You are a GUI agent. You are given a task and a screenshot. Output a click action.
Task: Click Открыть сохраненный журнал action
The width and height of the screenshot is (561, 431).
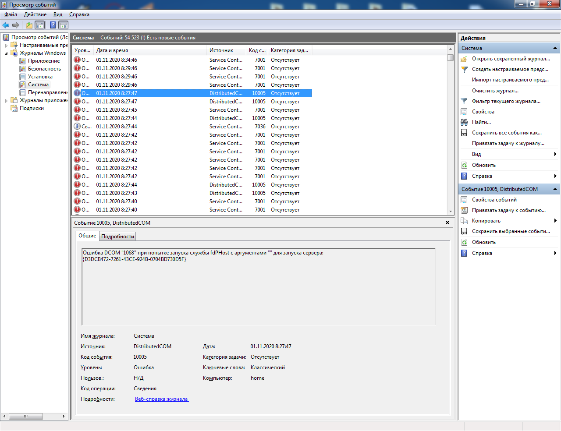pyautogui.click(x=511, y=59)
